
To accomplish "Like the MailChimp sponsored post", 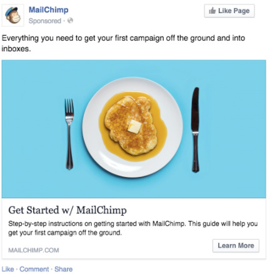I will click(x=7, y=269).
